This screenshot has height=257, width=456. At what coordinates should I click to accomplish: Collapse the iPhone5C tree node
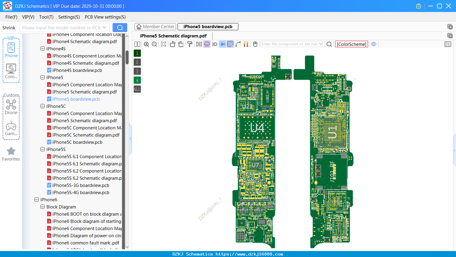(x=43, y=106)
